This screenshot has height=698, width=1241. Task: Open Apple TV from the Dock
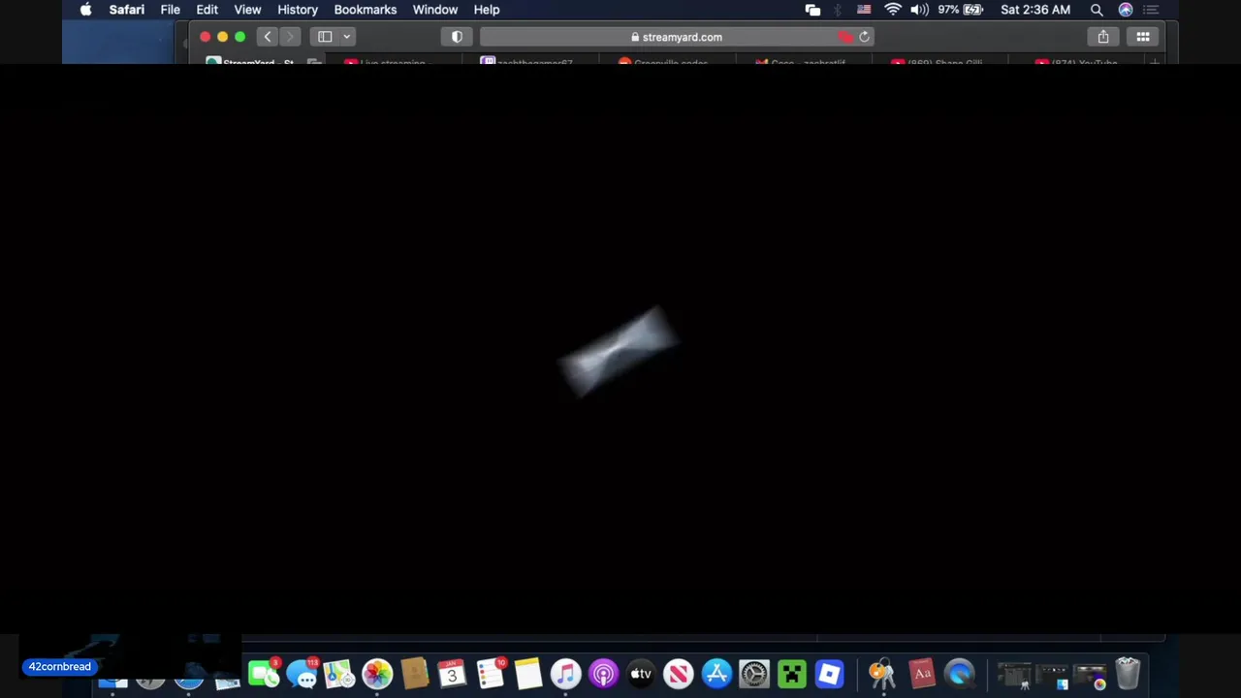[641, 674]
